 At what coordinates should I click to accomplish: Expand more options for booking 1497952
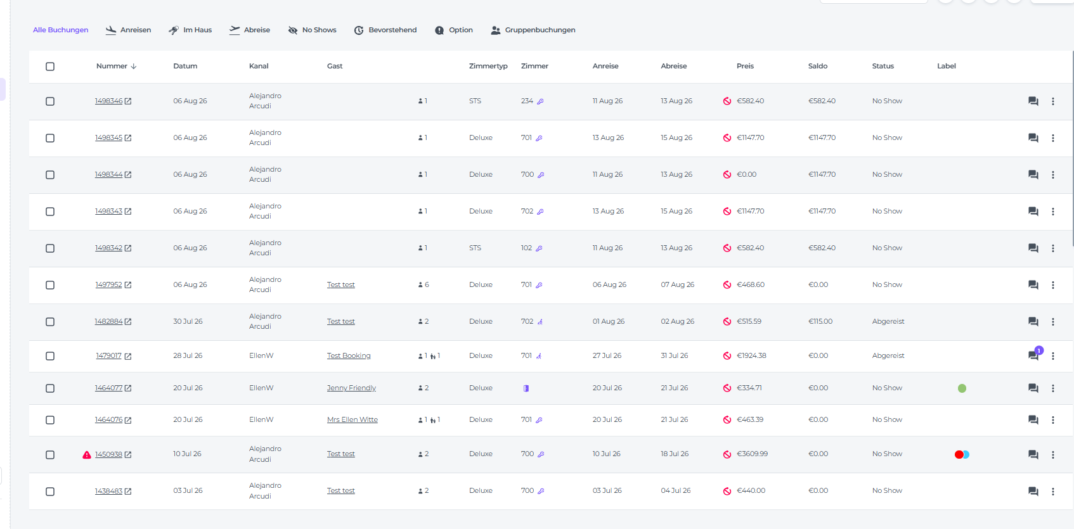pos(1053,285)
